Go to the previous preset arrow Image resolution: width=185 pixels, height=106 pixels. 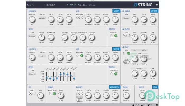coord(33,5)
